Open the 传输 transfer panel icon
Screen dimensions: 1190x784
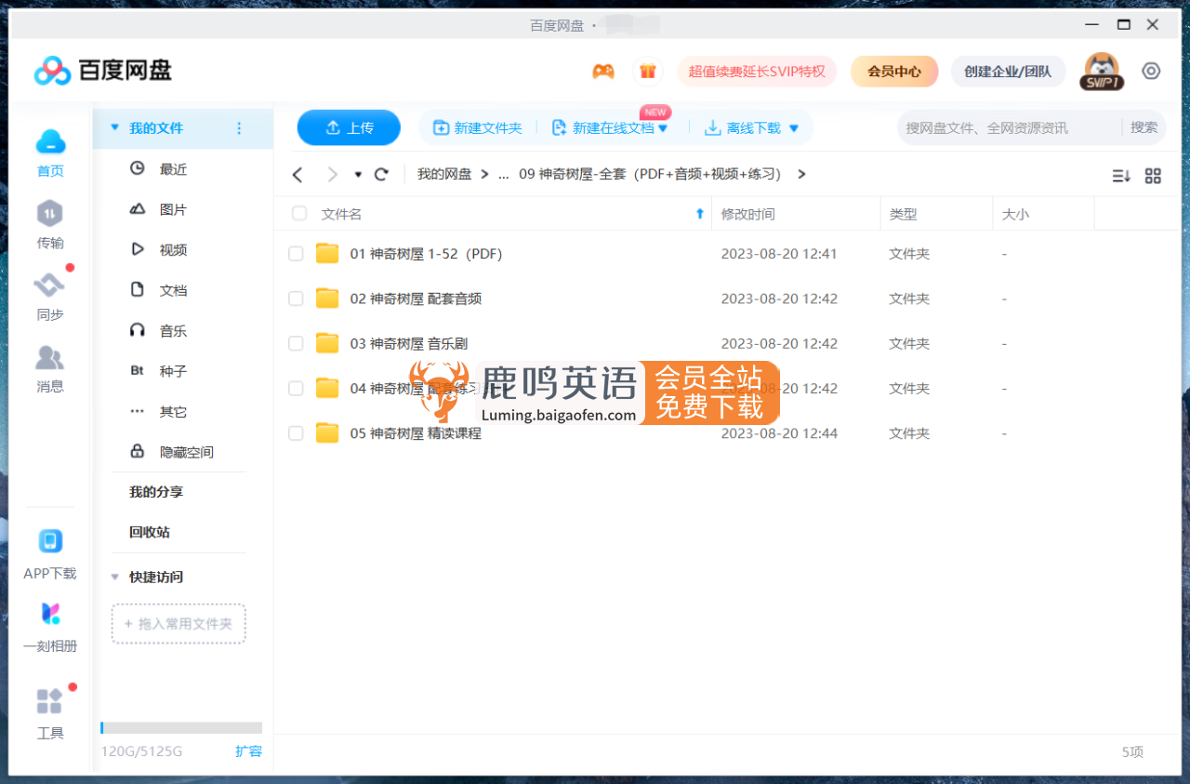pos(50,214)
